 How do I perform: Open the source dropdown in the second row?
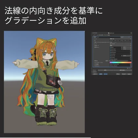click(x=121, y=39)
